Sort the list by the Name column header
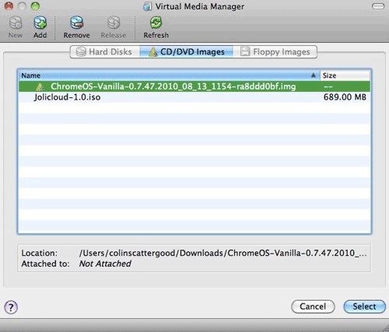This screenshot has height=332, width=389. (170, 75)
